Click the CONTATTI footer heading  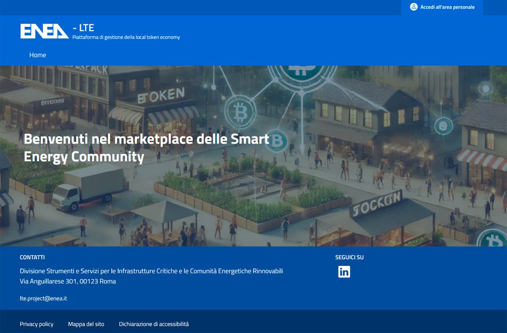pos(32,257)
